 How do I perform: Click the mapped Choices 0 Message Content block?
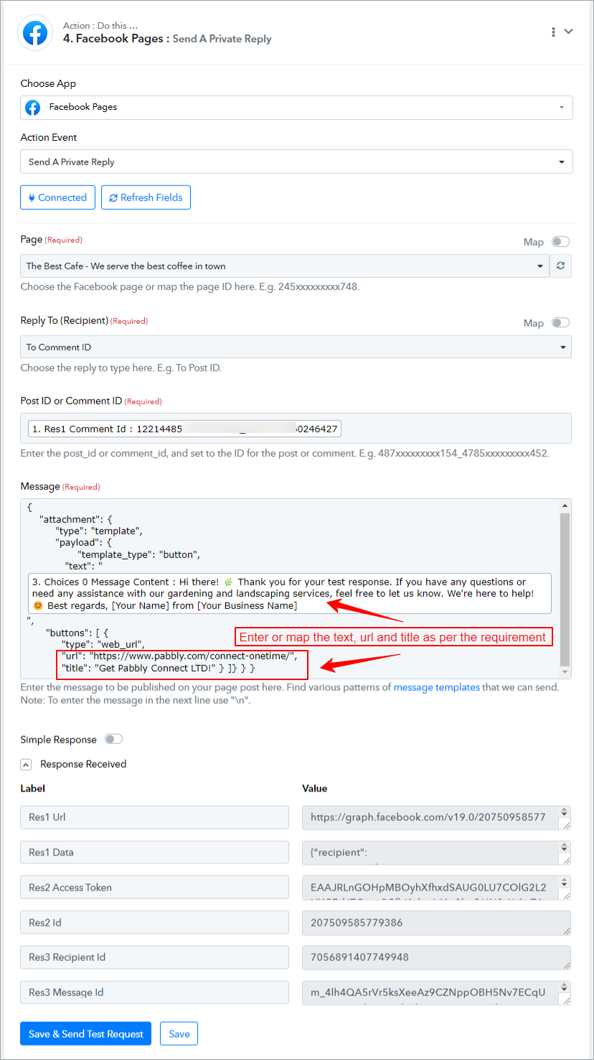290,593
